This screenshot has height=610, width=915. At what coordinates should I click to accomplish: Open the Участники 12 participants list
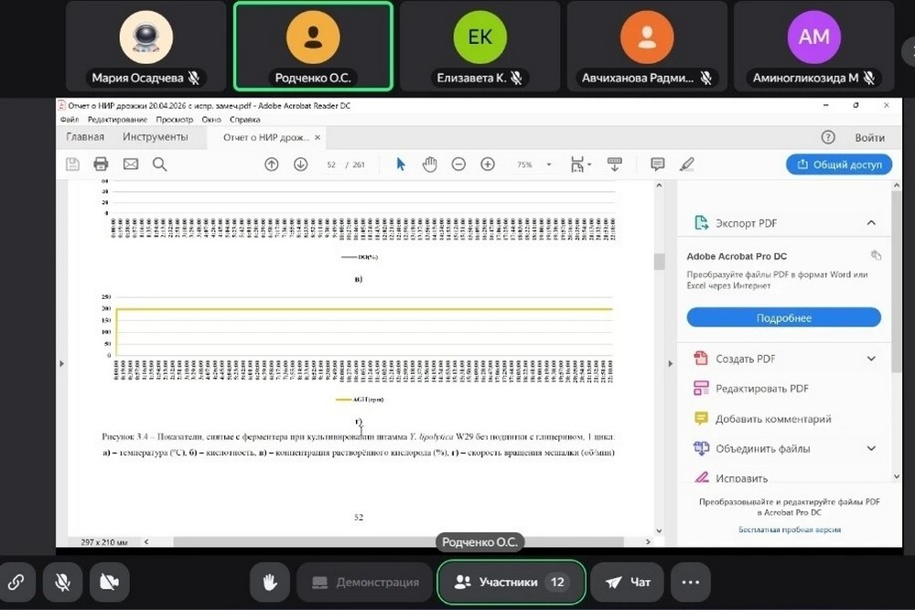(x=511, y=582)
